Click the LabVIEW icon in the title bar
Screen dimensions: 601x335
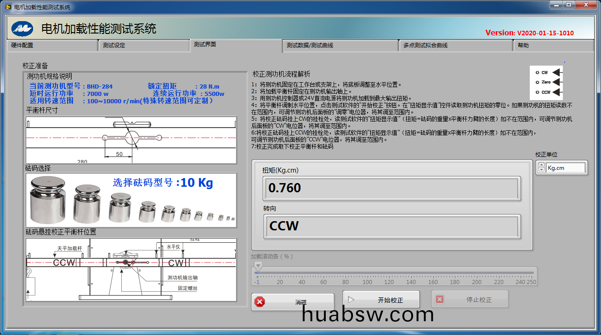click(8, 7)
